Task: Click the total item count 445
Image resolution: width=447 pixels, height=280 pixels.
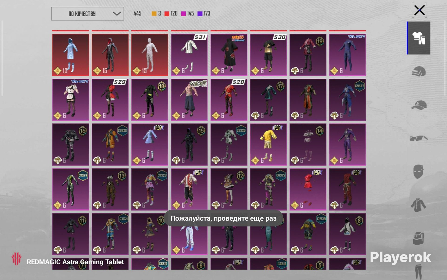Action: pos(138,13)
